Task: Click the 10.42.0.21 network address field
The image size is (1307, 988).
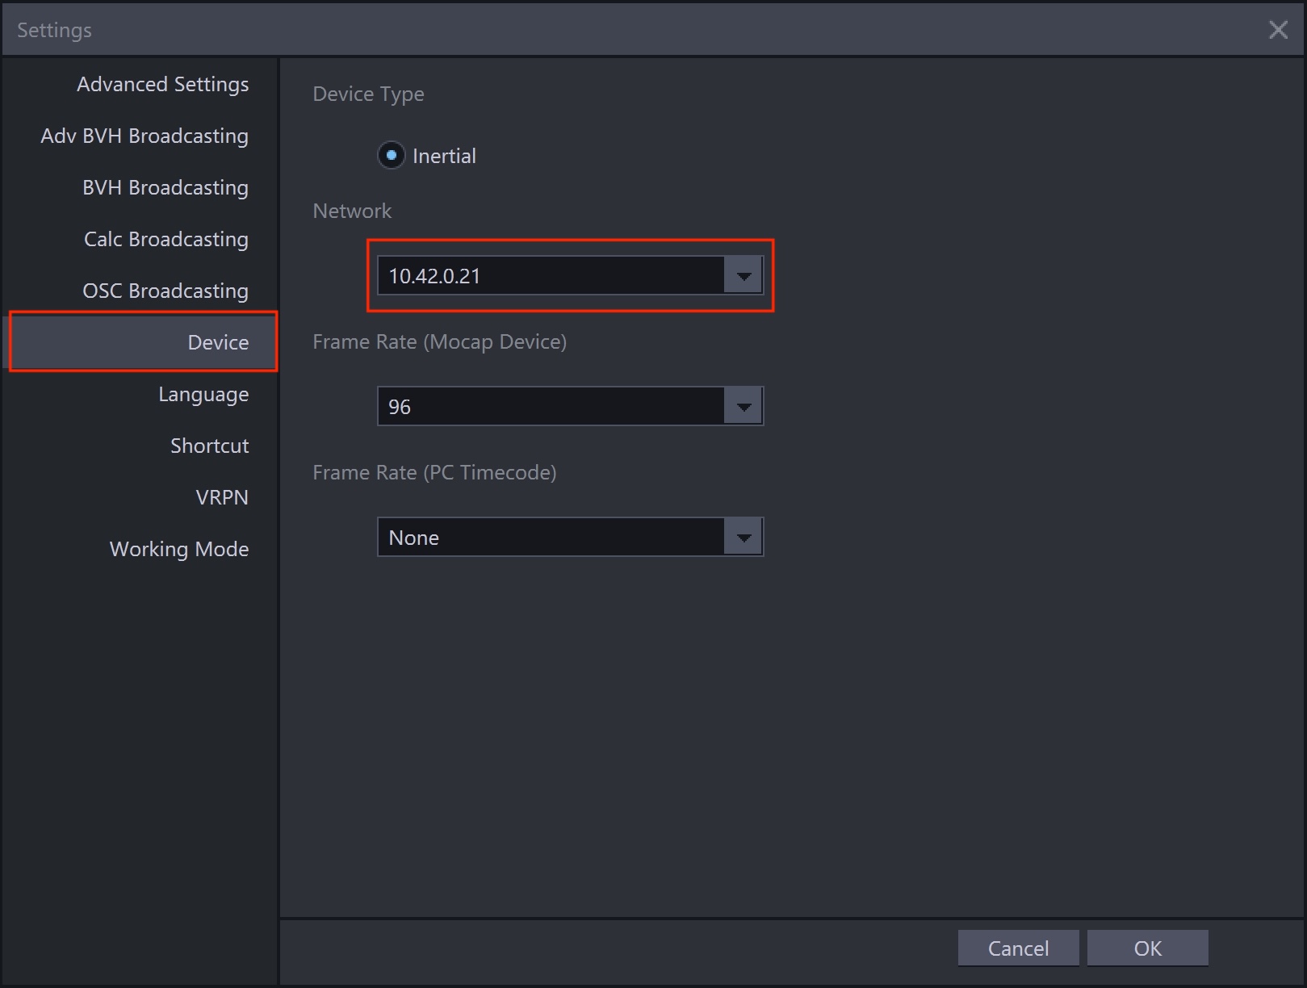Action: (x=551, y=276)
